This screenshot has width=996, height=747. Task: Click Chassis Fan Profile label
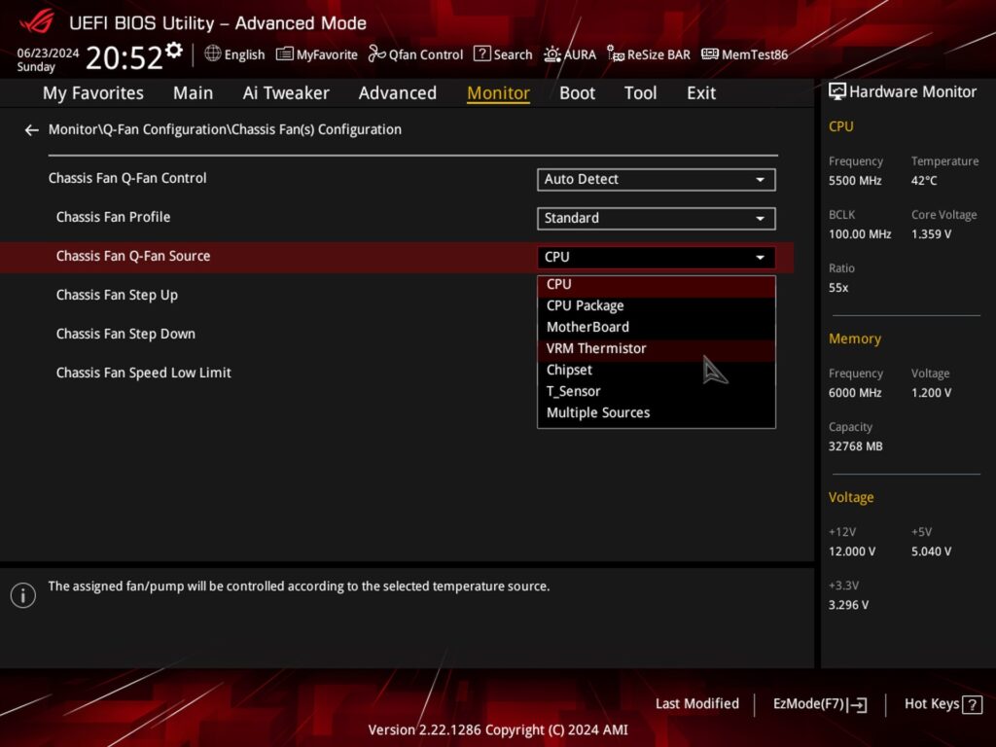pyautogui.click(x=113, y=217)
